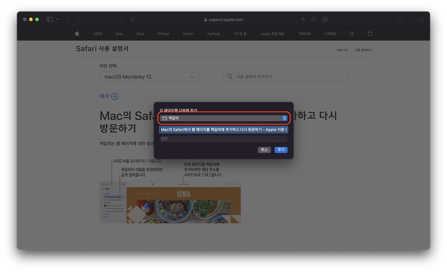Click the Apple logo in the navigation bar

(77, 33)
